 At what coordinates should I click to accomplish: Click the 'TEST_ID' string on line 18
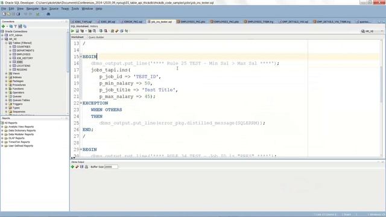point(147,77)
